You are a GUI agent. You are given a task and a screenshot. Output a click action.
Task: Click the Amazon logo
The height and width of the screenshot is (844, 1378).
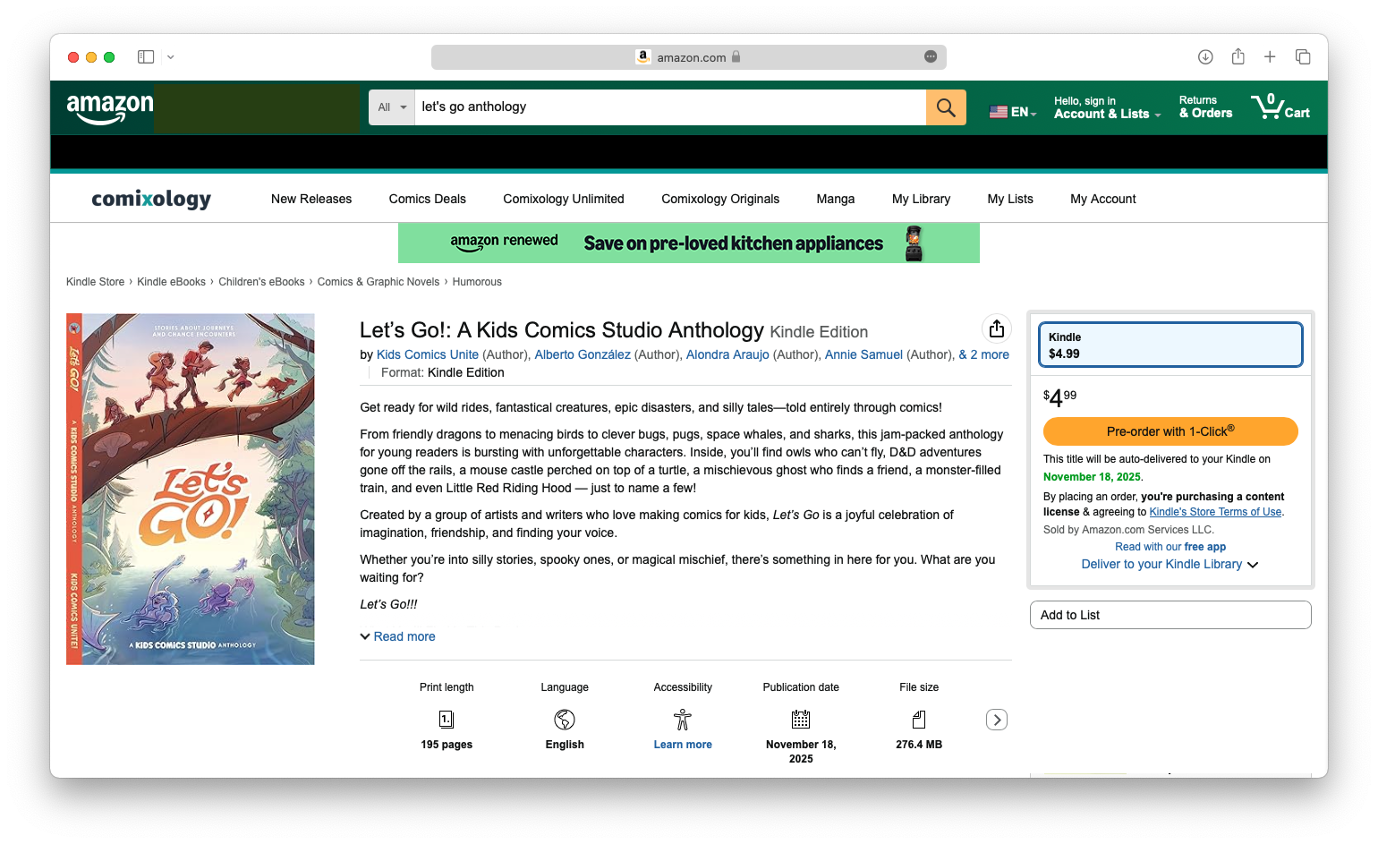click(x=110, y=107)
